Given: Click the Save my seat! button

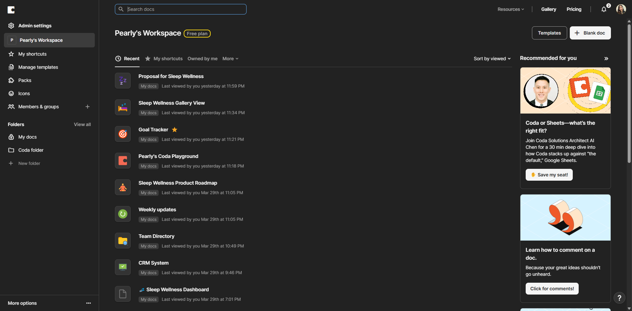Looking at the screenshot, I should tap(549, 175).
